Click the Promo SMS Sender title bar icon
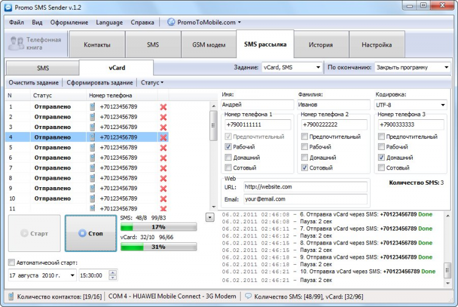This screenshot has width=458, height=307. (x=8, y=7)
